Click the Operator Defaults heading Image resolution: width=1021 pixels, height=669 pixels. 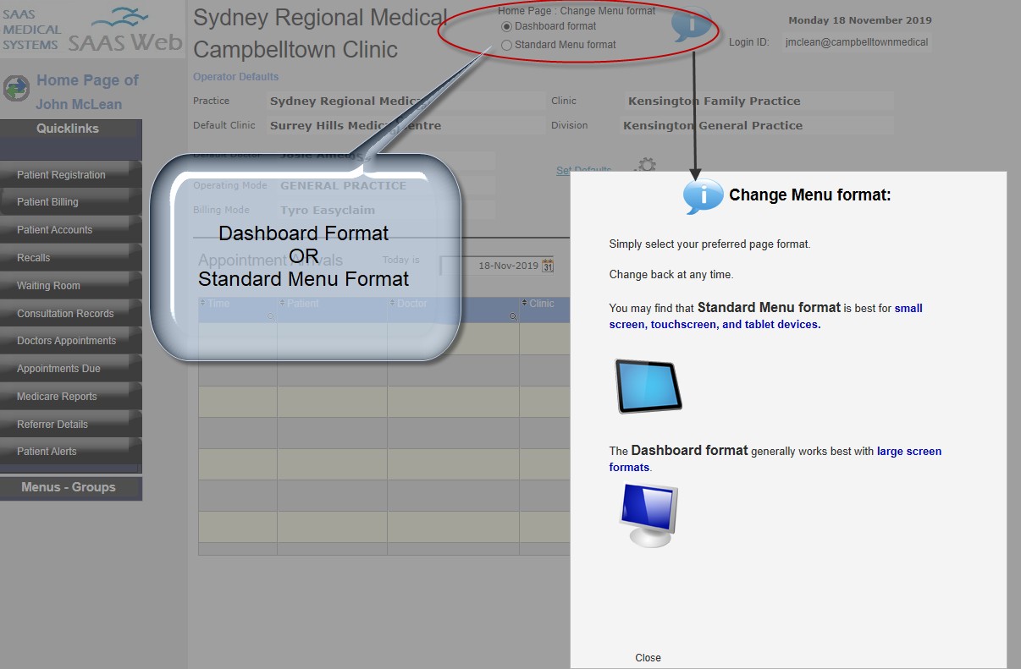235,77
